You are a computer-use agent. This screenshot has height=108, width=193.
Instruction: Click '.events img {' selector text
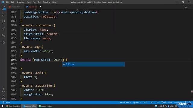32,47
